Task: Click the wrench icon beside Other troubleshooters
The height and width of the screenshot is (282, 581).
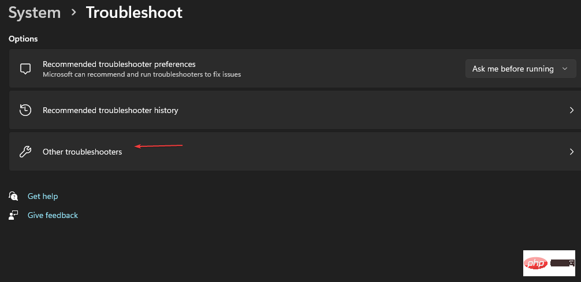Action: point(25,152)
